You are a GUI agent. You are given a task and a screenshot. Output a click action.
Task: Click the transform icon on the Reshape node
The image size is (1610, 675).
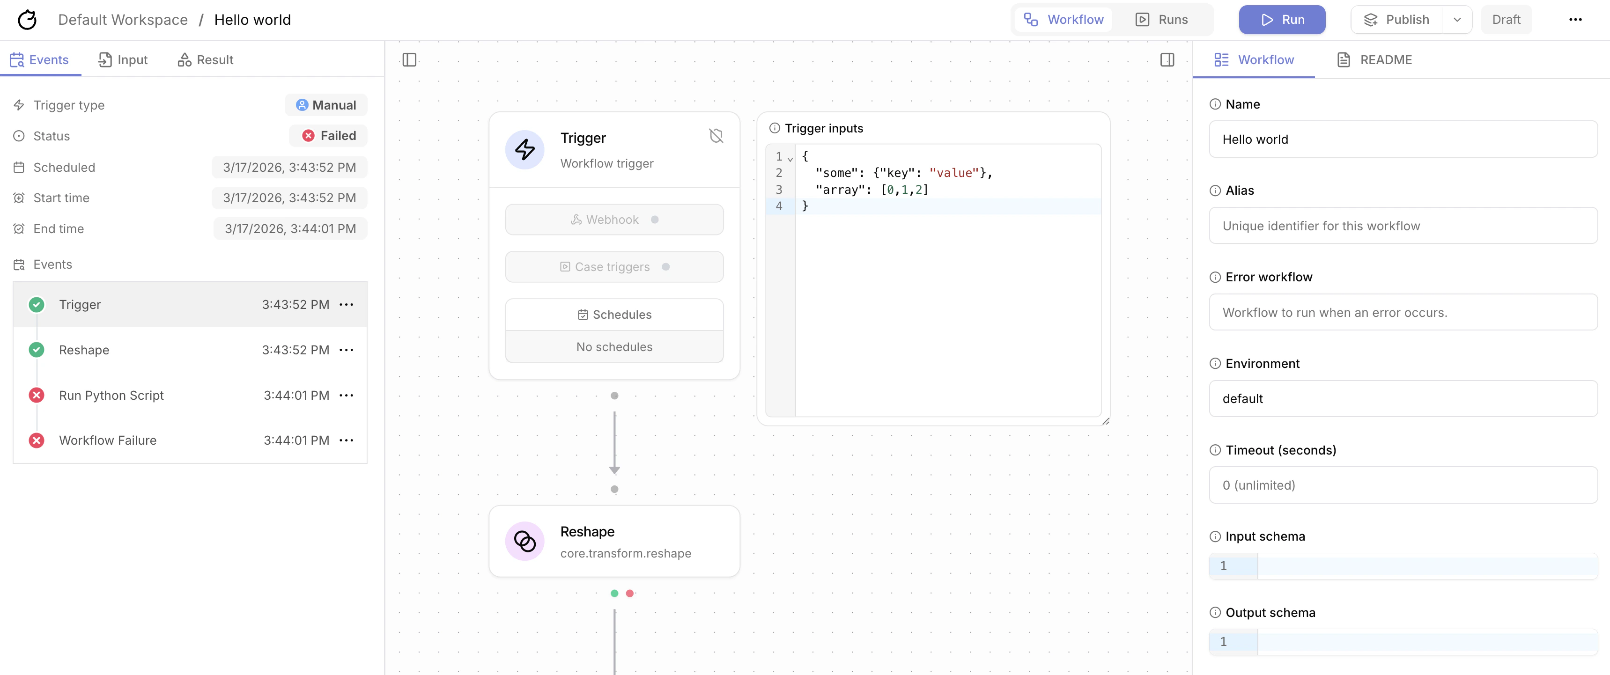(525, 541)
